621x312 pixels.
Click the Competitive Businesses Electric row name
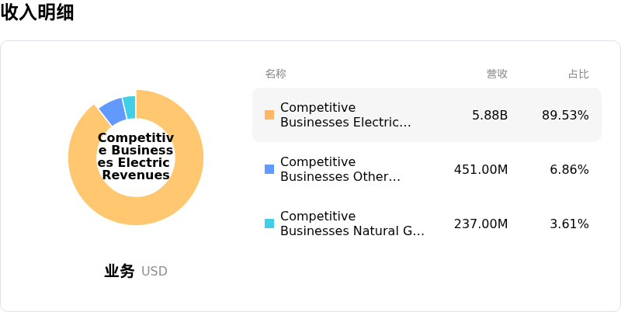[x=345, y=115]
